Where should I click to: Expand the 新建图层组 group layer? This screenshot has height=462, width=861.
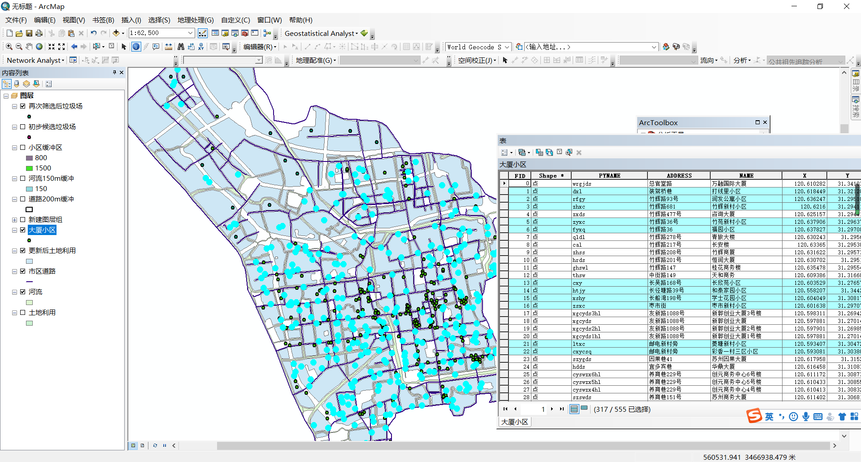click(14, 220)
